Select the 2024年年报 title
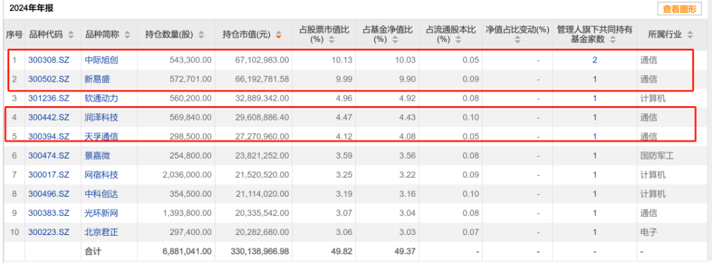Image resolution: width=712 pixels, height=264 pixels. (x=32, y=8)
